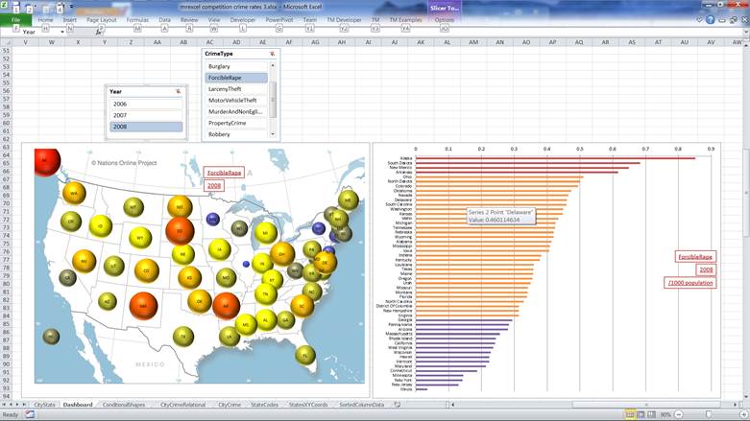
Task: Clear the CrimeType slicer filter
Action: [x=272, y=55]
